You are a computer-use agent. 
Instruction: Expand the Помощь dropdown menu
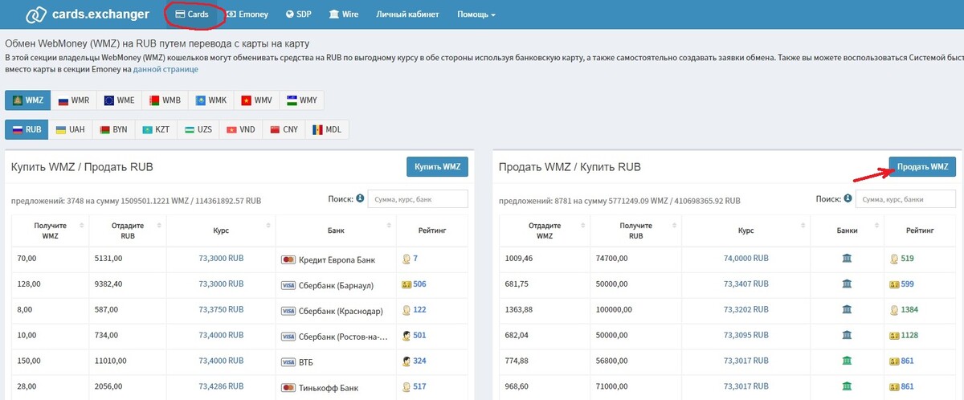point(476,14)
